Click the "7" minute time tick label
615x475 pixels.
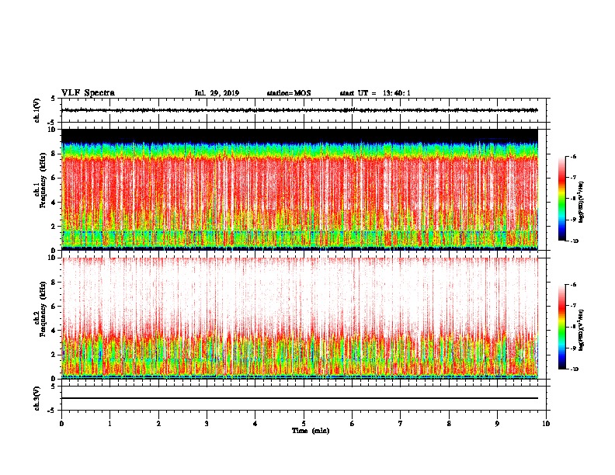tap(401, 424)
